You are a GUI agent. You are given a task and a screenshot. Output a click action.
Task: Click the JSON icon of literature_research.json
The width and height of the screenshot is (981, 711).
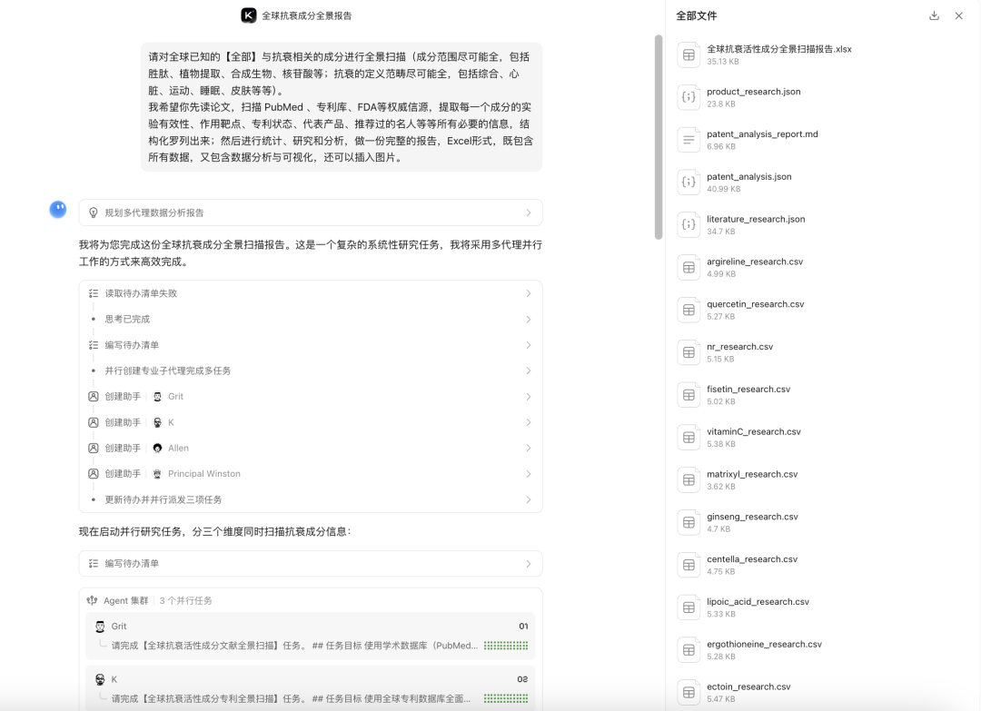[x=689, y=225]
